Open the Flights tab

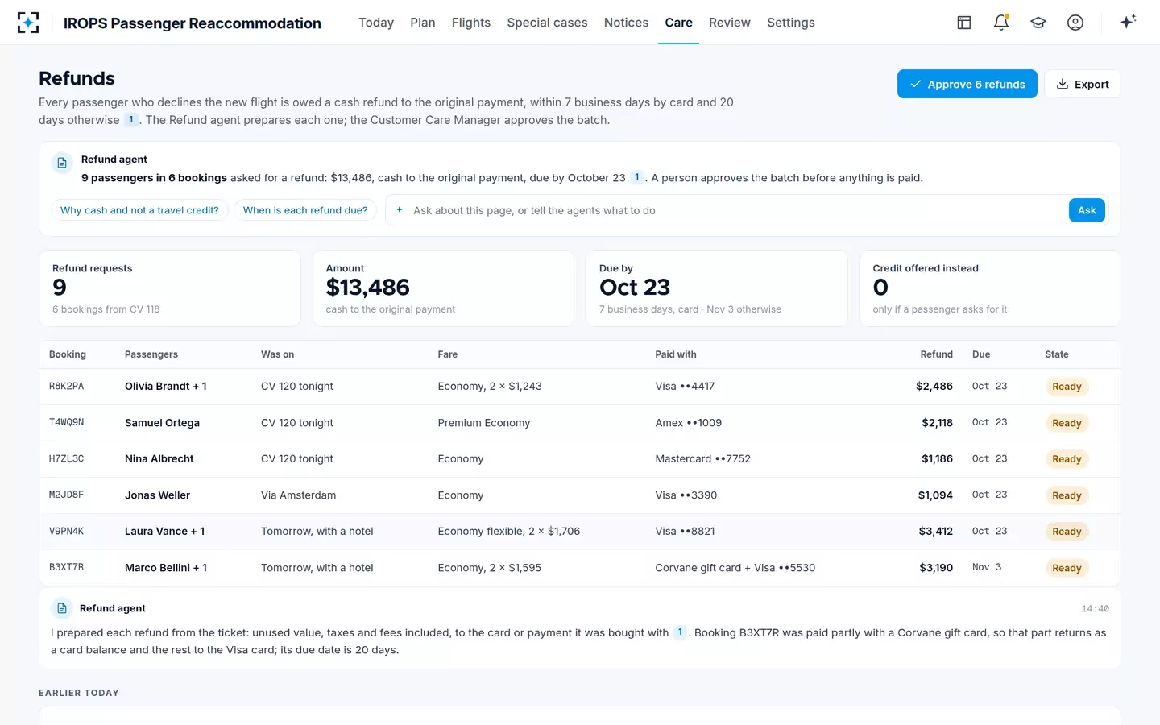471,23
